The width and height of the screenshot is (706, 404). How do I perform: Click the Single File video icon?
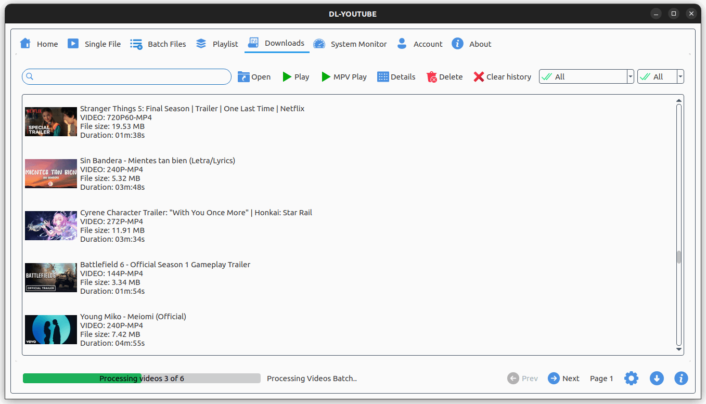[x=73, y=44]
